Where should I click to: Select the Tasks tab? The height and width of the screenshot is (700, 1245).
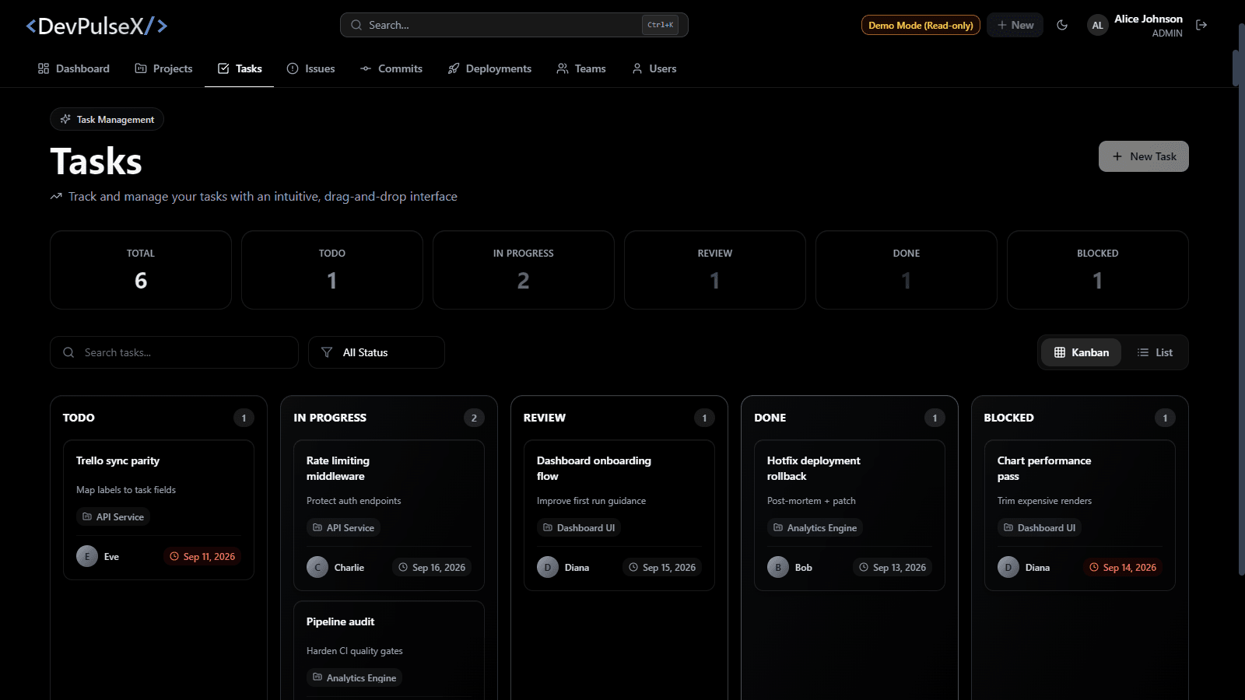(x=240, y=68)
